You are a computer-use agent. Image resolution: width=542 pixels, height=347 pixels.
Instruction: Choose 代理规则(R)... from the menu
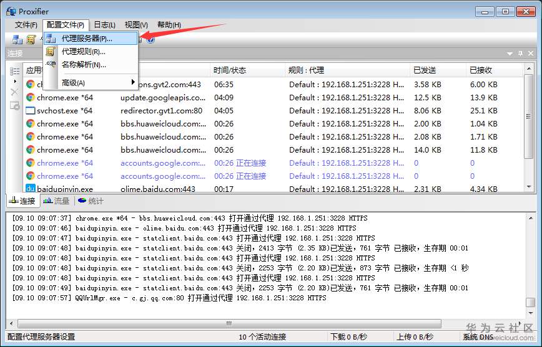91,52
